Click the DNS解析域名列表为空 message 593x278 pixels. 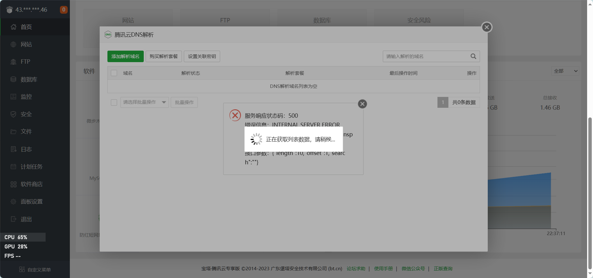293,86
